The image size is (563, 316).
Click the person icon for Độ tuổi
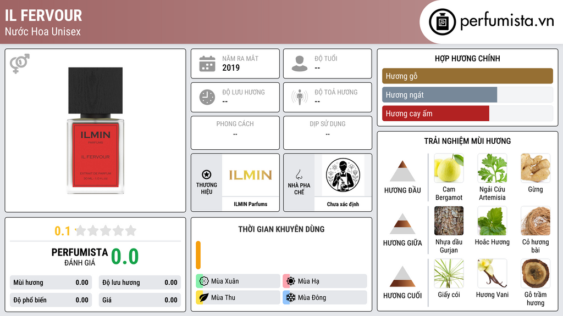pos(300,64)
